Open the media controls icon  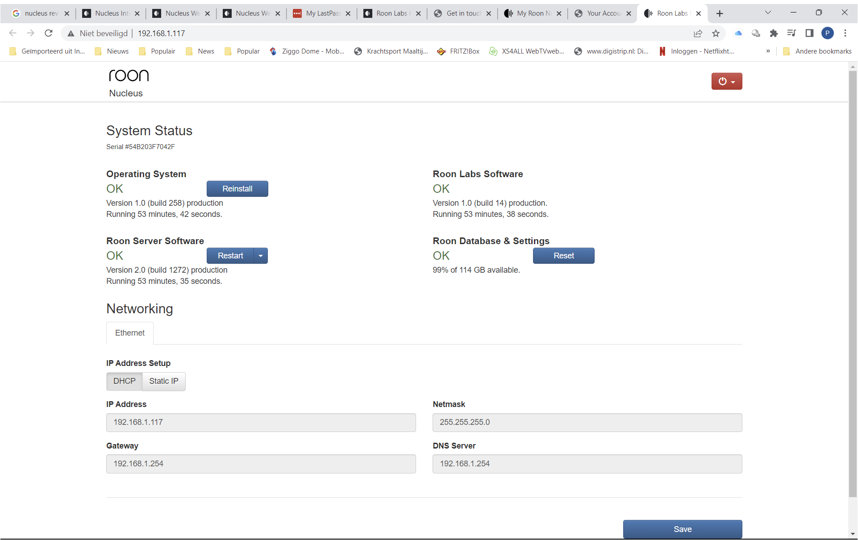[x=791, y=33]
